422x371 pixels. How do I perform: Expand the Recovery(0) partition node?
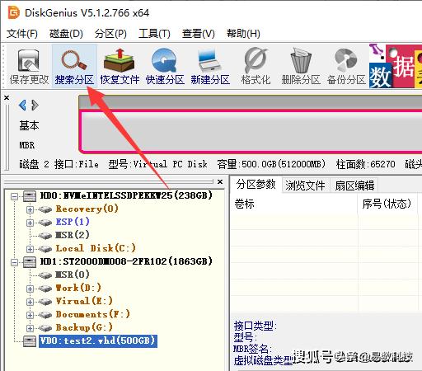tap(30, 209)
